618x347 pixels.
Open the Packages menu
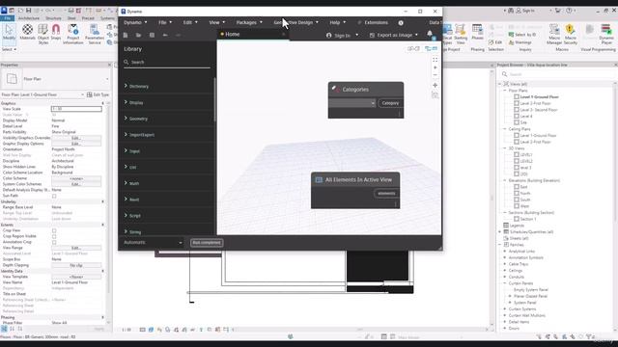[249, 22]
